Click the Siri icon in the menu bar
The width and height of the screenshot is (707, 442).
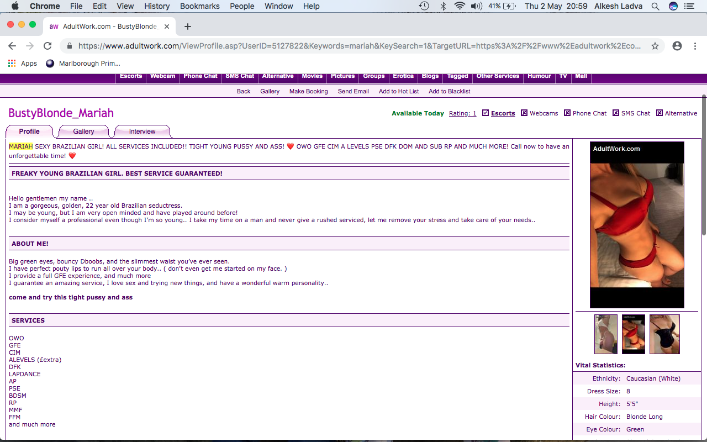click(673, 6)
